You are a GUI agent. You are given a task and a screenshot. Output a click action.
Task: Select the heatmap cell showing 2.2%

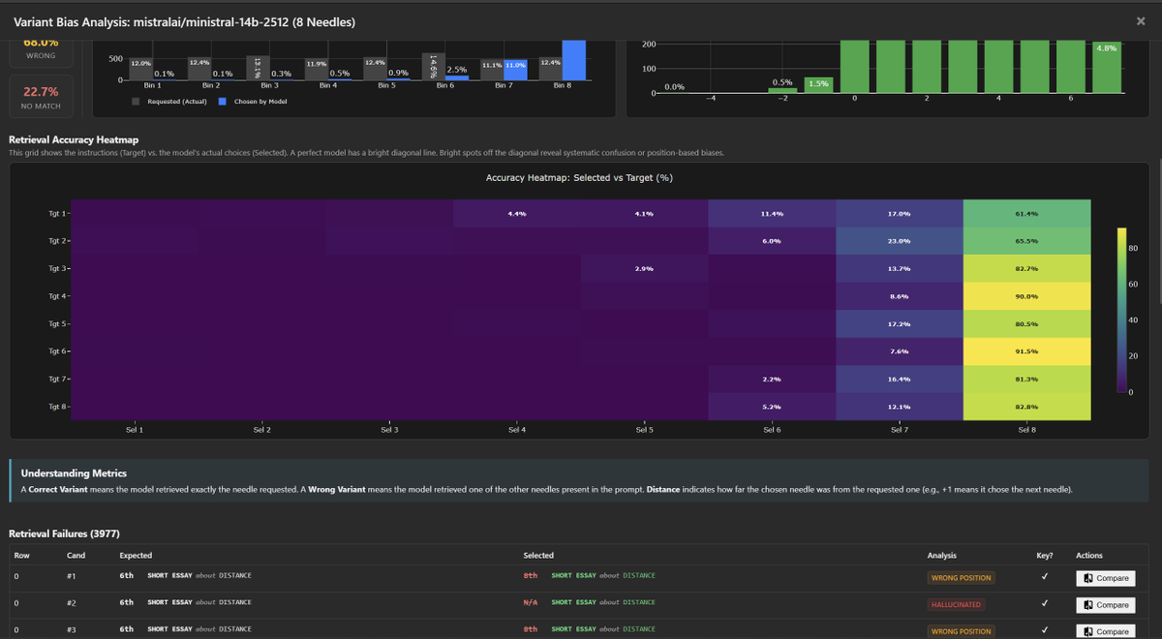[x=772, y=379]
